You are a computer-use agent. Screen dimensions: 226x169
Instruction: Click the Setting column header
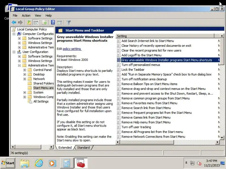click(x=166, y=36)
